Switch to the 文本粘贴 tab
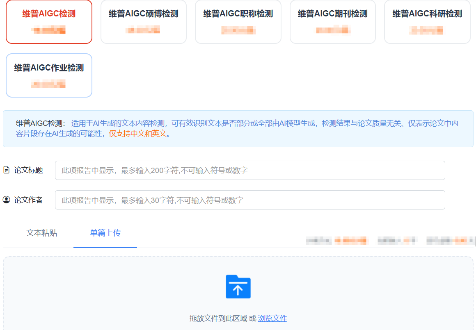The height and width of the screenshot is (330, 476). pos(41,233)
